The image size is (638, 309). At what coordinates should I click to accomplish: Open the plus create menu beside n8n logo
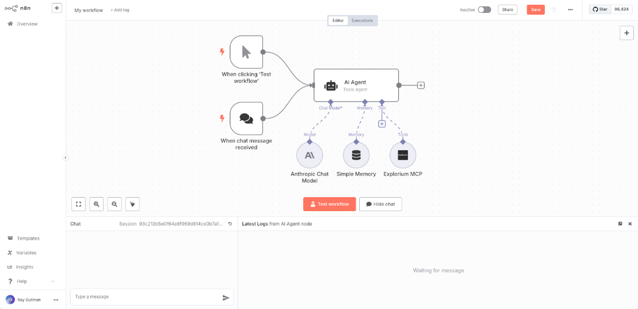click(57, 8)
